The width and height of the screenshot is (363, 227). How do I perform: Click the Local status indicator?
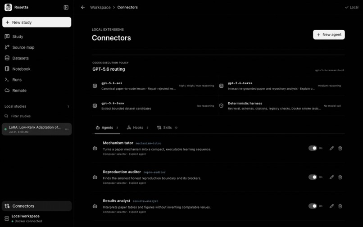(352, 7)
